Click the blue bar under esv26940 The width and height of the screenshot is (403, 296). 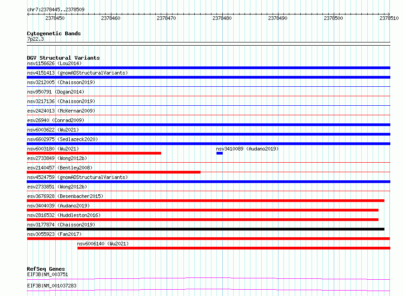208,125
